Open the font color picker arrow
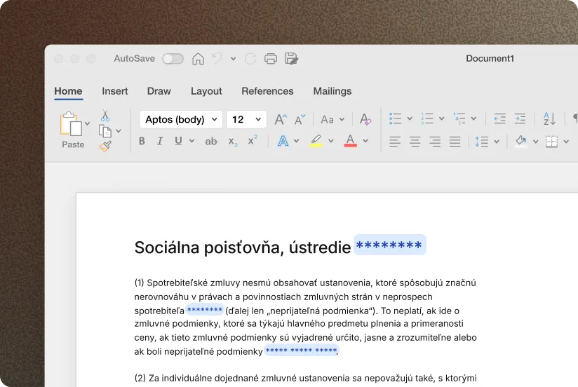This screenshot has width=578, height=387. tap(365, 141)
